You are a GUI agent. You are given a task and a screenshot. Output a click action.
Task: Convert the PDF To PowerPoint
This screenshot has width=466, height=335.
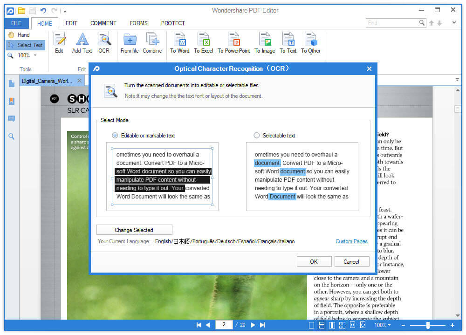(234, 43)
